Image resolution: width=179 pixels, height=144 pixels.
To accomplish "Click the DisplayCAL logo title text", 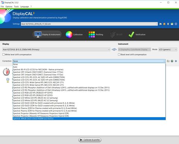I will tap(23, 14).
